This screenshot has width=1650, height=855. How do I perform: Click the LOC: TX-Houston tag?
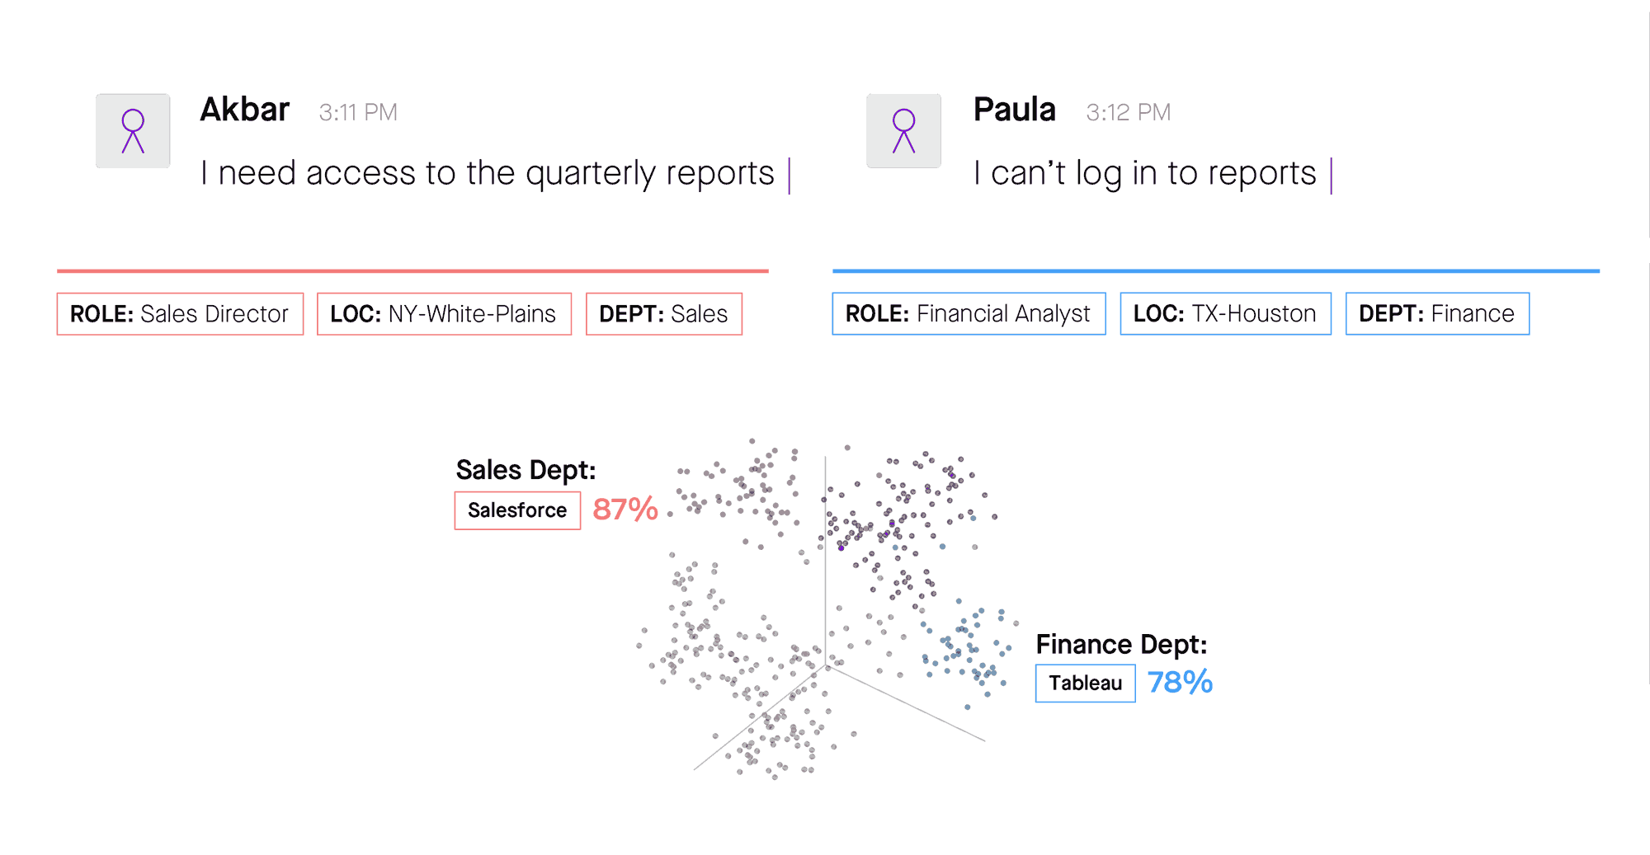click(1225, 314)
